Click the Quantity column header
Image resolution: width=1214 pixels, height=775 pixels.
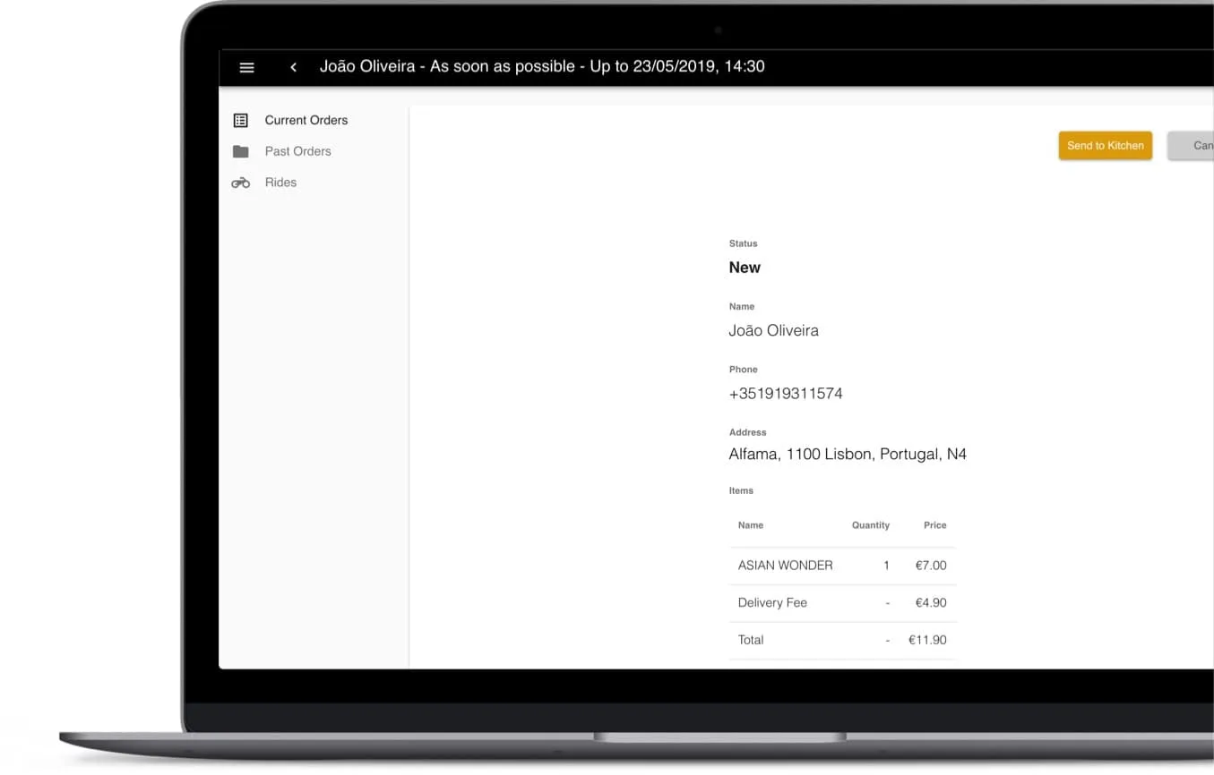pos(870,525)
